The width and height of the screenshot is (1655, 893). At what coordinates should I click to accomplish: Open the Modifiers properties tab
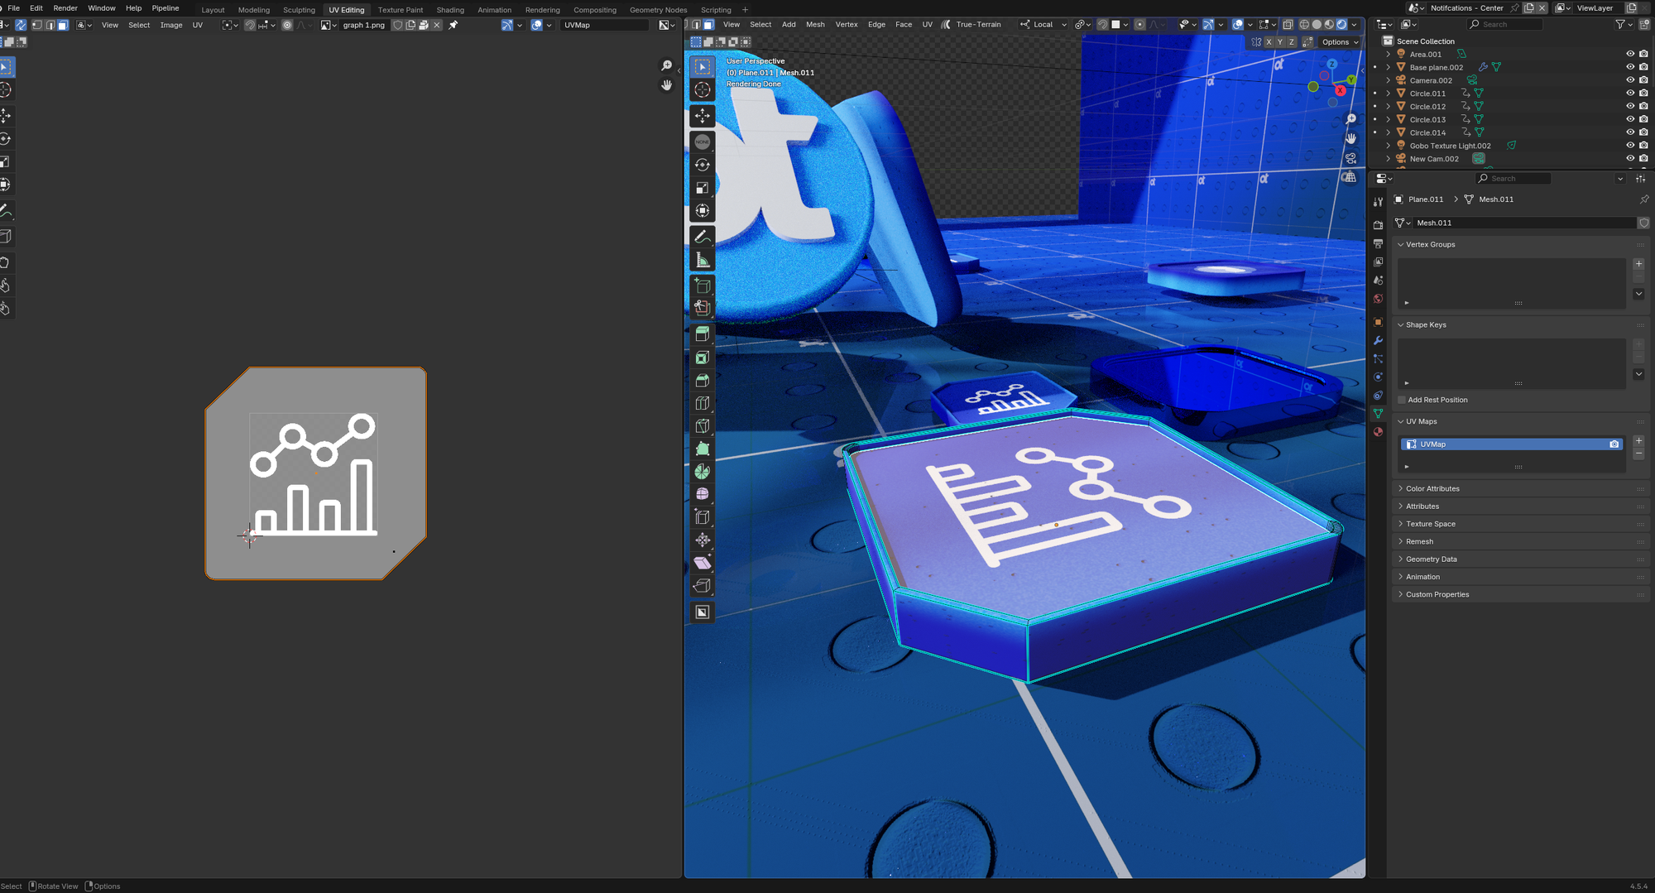pos(1378,340)
